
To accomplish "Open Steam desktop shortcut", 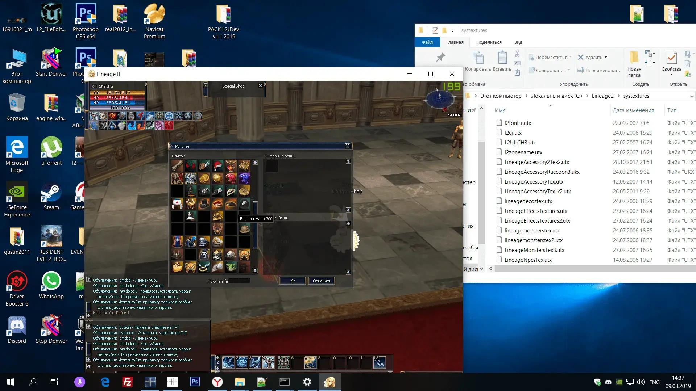I will coord(51,197).
